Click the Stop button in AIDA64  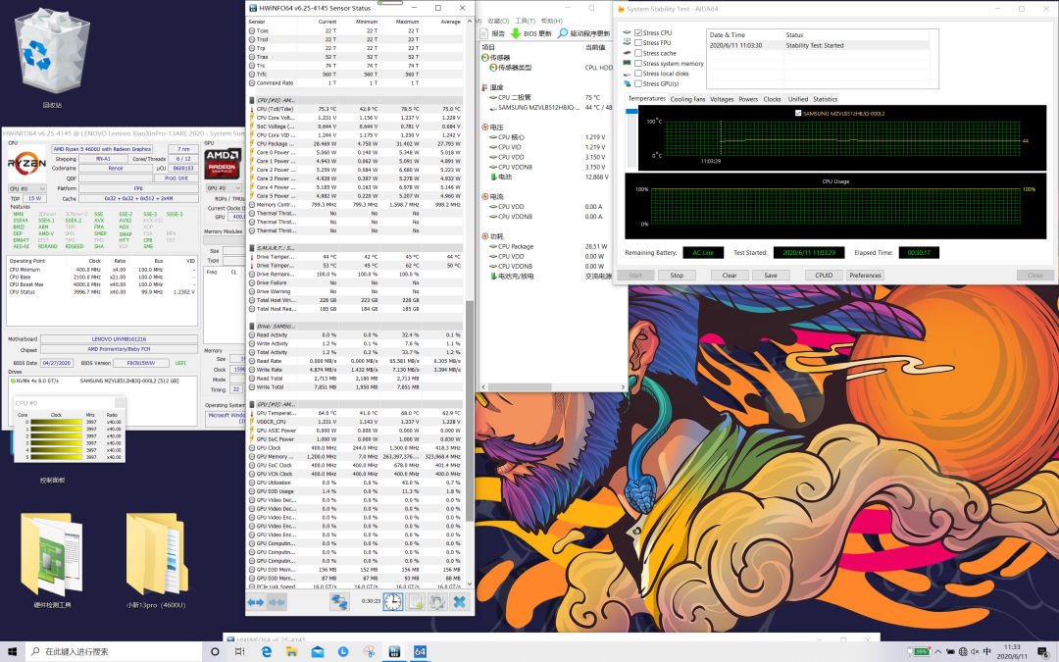[677, 276]
